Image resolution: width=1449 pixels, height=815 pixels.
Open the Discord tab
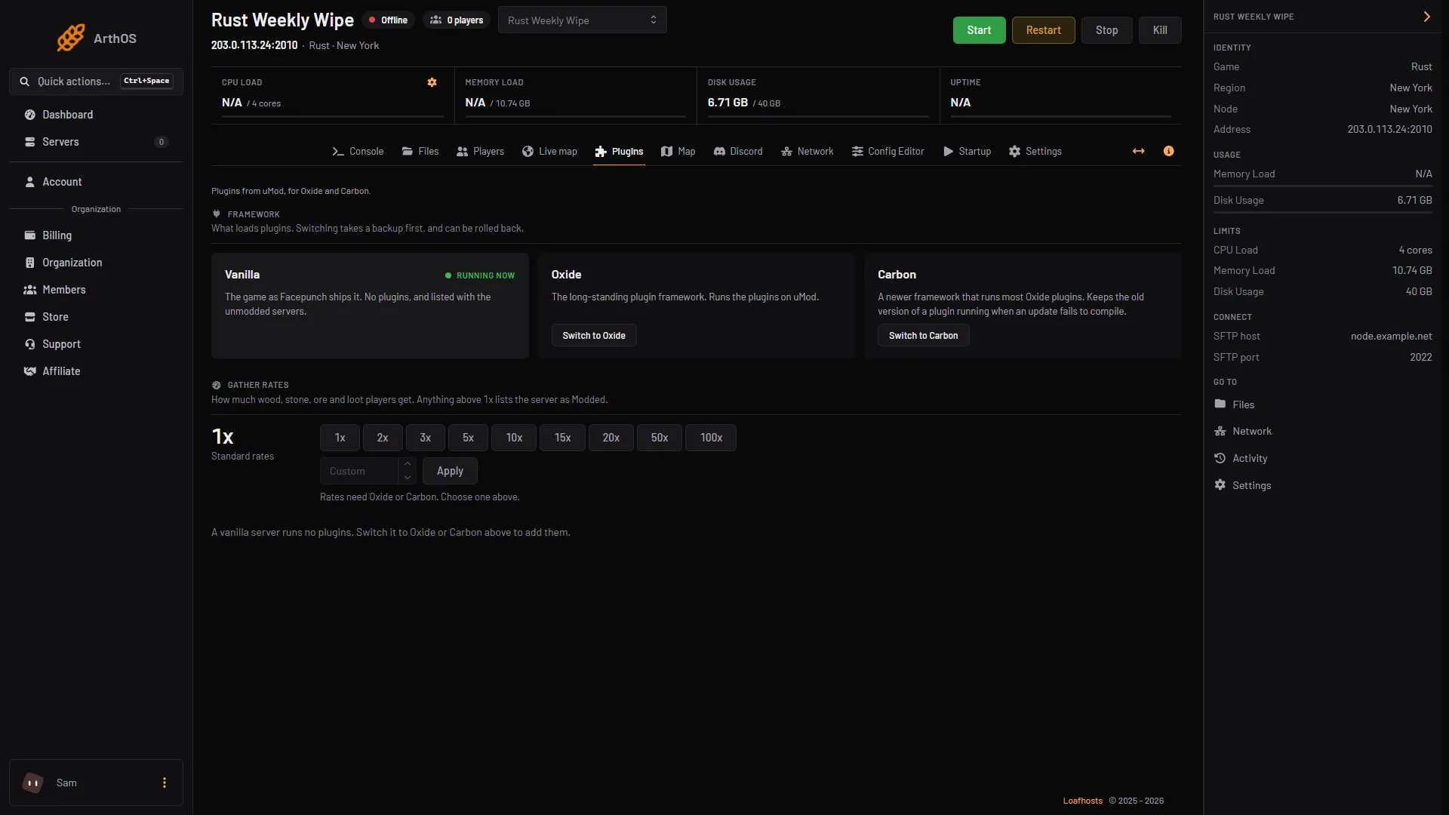[x=738, y=151]
